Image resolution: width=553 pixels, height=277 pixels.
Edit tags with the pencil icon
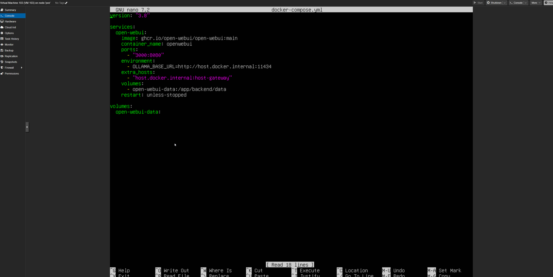[66, 3]
